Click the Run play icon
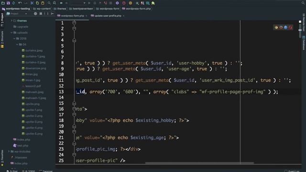Screen dimensions: 306x172 coord(89,3)
